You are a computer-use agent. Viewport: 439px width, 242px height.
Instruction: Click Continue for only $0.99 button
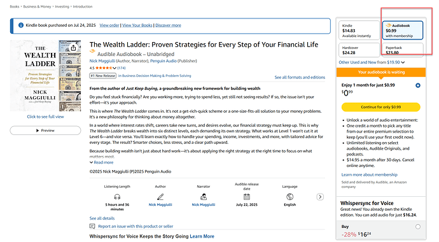pos(380,107)
